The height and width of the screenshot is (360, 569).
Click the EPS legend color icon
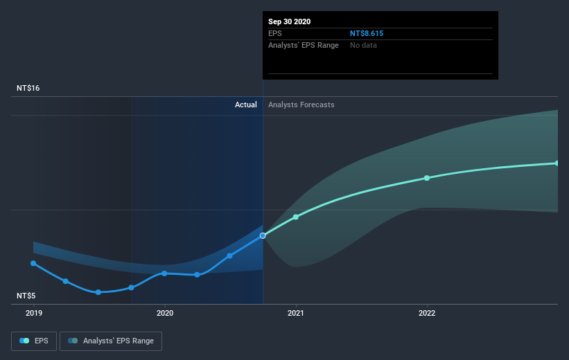point(24,341)
